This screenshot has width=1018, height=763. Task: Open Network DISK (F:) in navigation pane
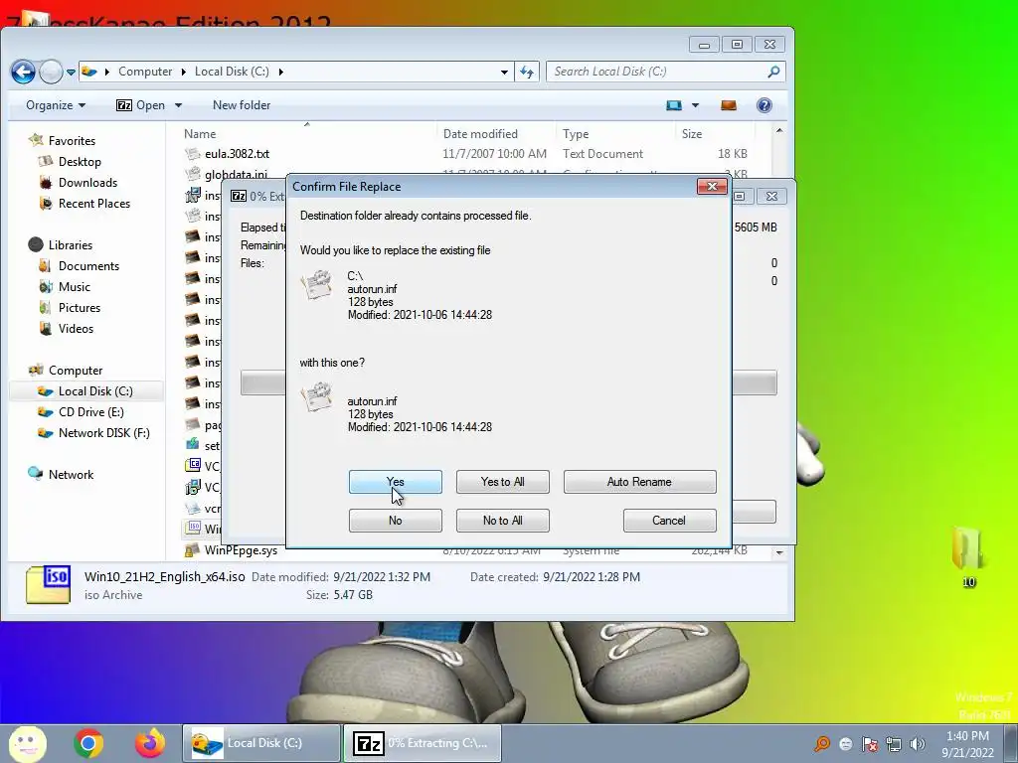[103, 433]
